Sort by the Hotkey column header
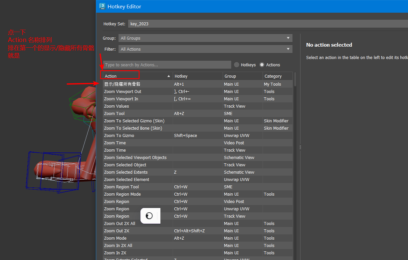Screen dimensions: 408x260 pos(197,76)
